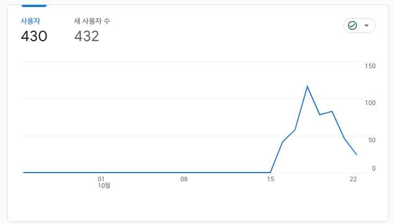Viewport: 393px width, 224px height.
Task: Select the 새 사용자 수 metric tab
Action: (x=92, y=21)
